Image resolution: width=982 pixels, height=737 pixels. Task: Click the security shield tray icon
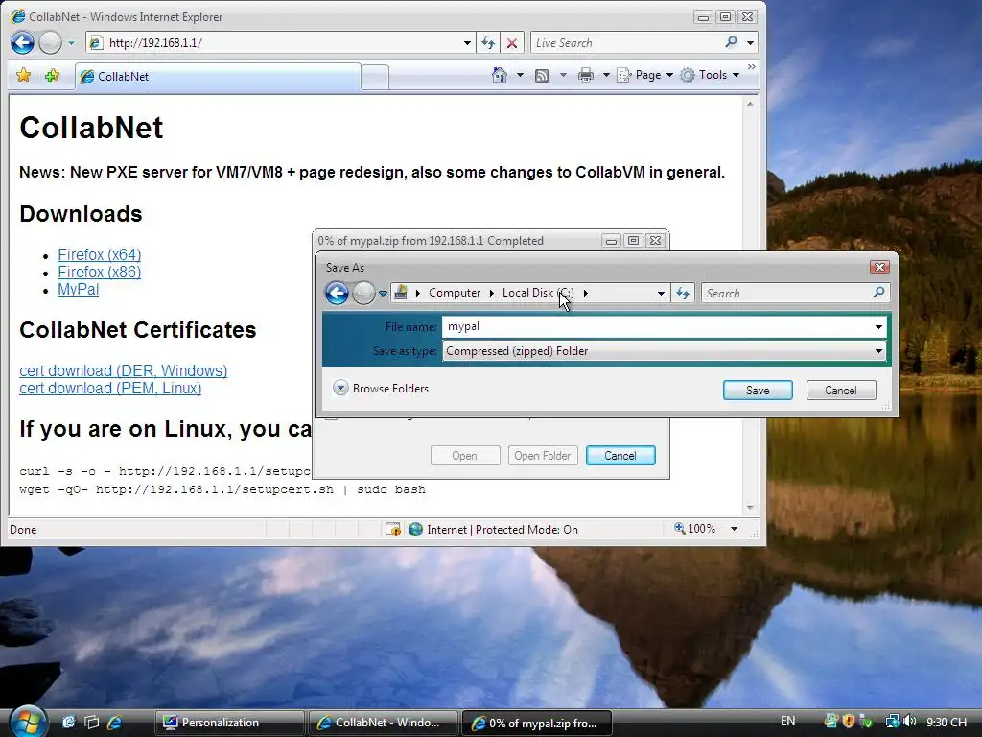tap(849, 722)
